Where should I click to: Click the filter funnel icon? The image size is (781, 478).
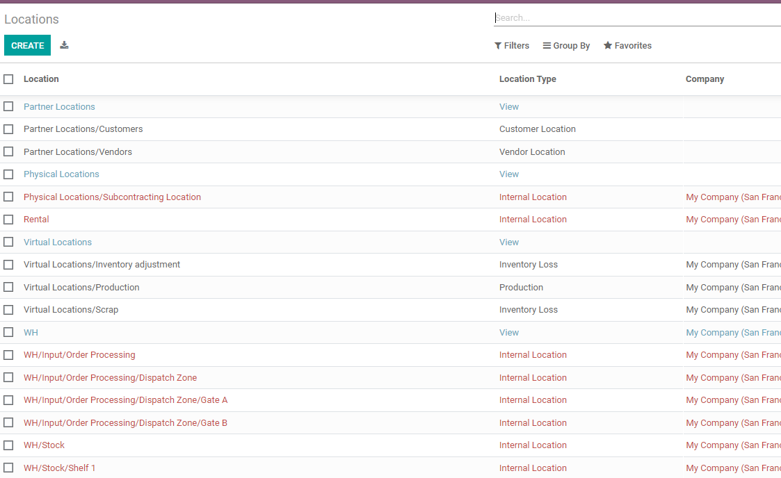coord(498,46)
